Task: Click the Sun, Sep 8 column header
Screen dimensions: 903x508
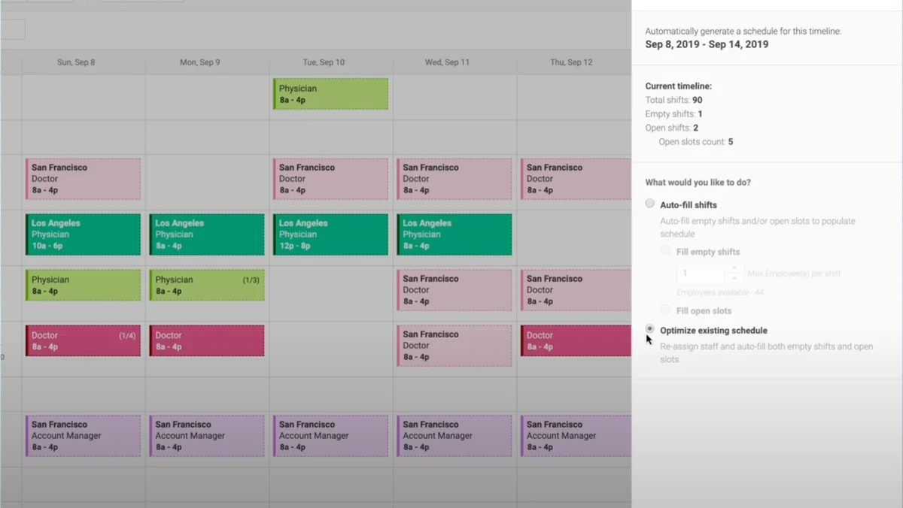Action: click(76, 62)
